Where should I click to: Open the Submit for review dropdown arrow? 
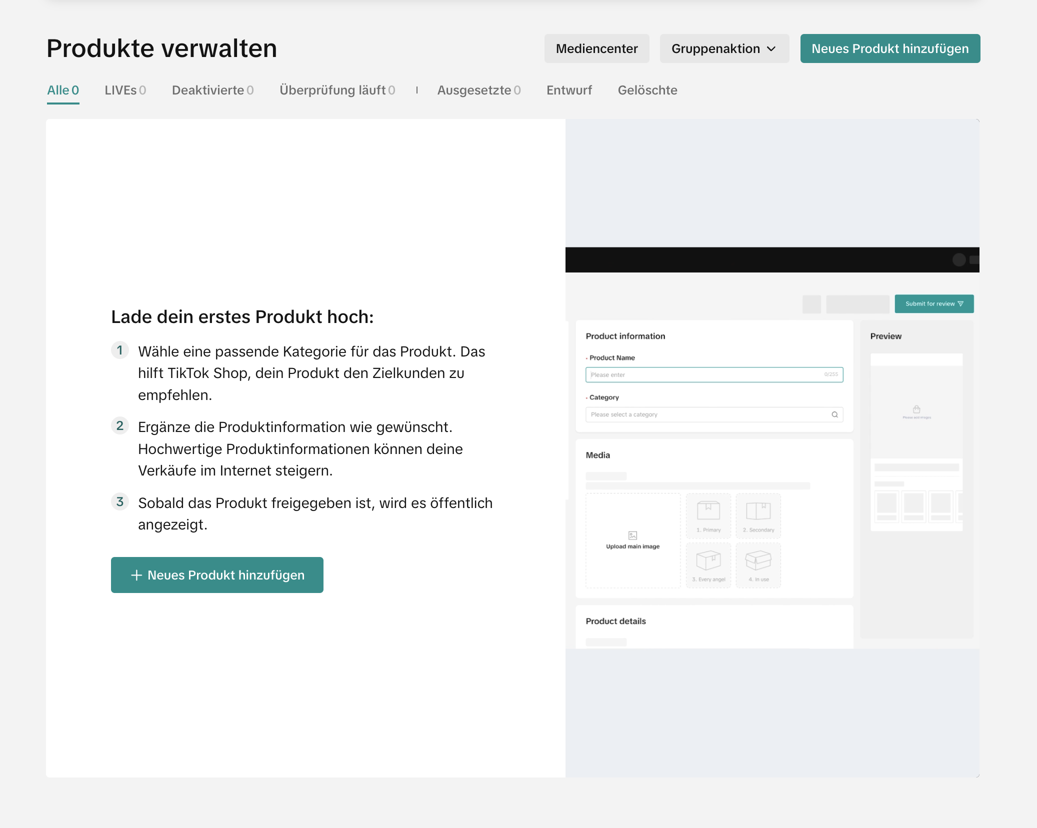pos(961,303)
